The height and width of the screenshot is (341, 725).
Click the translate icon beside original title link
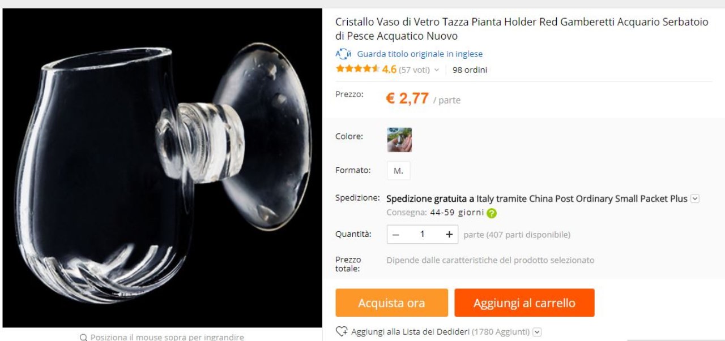[344, 54]
